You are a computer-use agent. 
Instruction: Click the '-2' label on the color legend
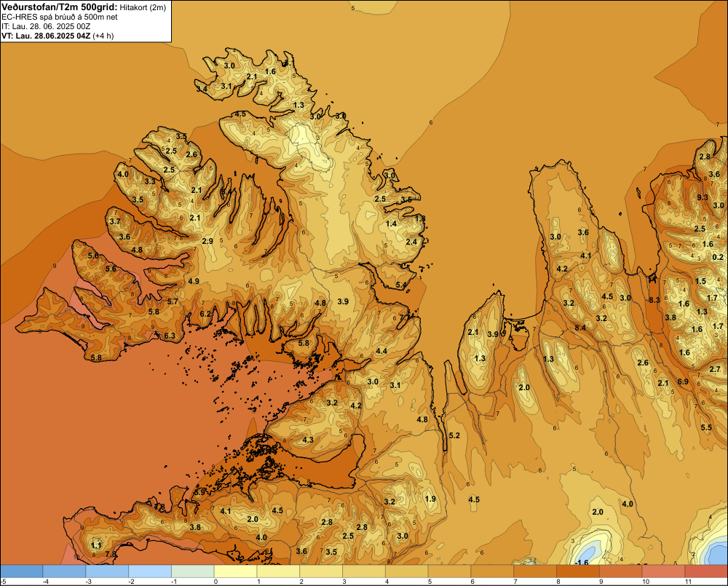click(x=131, y=582)
